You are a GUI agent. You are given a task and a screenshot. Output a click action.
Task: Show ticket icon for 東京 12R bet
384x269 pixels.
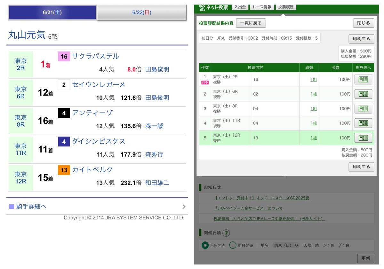(x=363, y=138)
